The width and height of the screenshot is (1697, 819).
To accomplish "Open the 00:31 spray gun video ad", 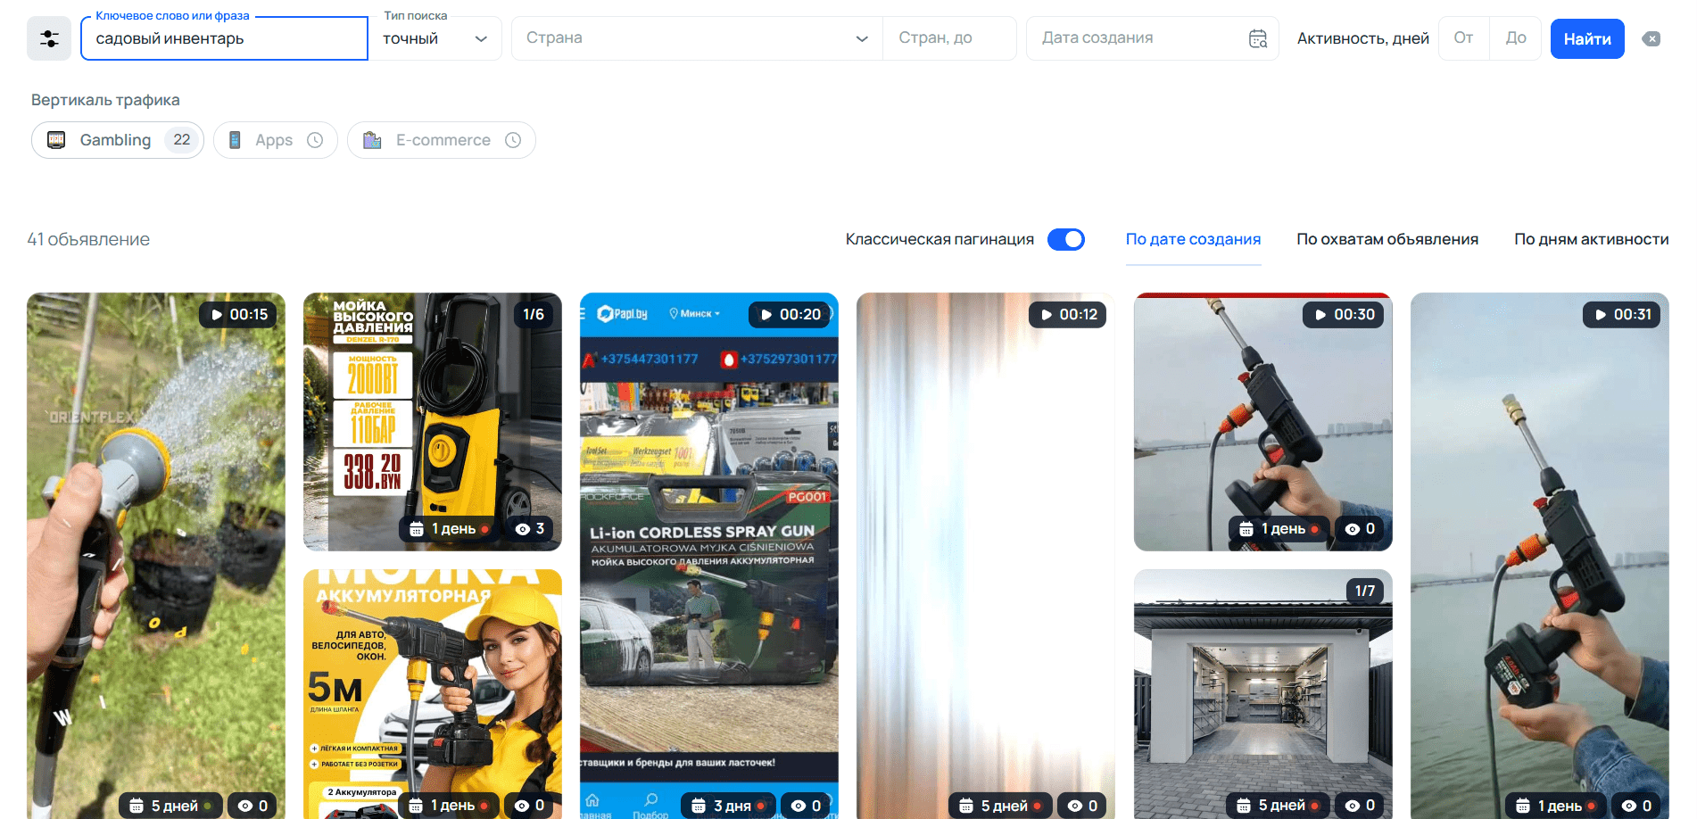I will 1539,556.
